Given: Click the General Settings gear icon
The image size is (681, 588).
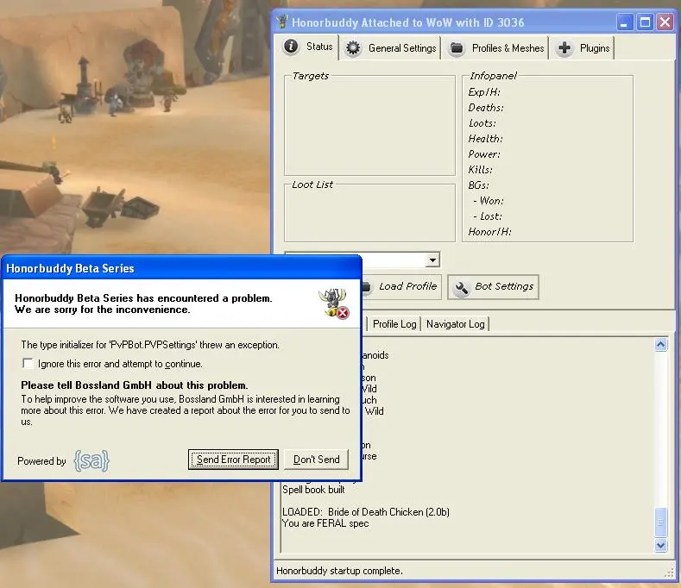Looking at the screenshot, I should tap(353, 47).
